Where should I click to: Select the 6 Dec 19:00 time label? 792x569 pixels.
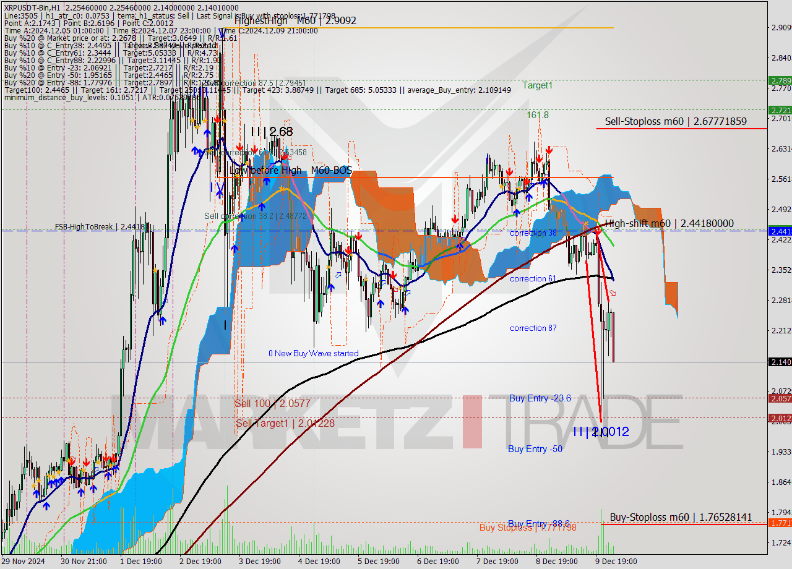438,562
